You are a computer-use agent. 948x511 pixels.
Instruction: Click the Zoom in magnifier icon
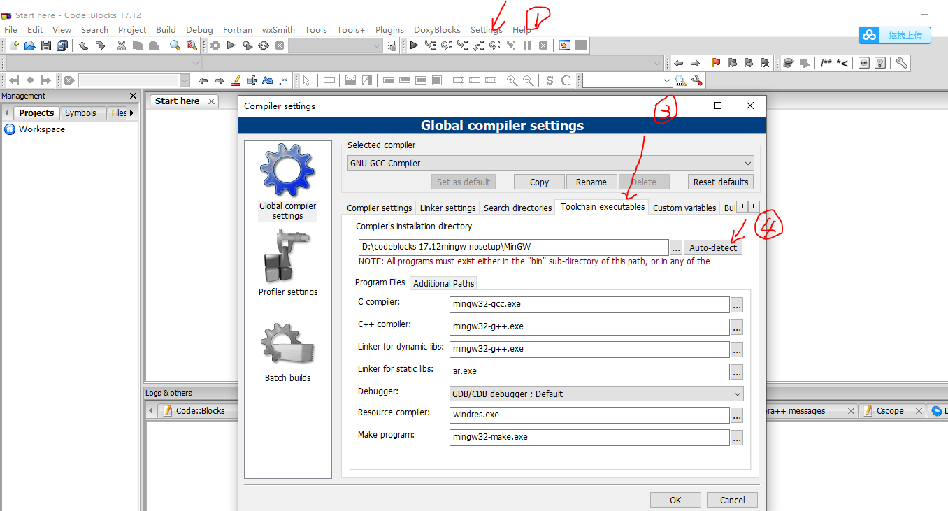(512, 80)
